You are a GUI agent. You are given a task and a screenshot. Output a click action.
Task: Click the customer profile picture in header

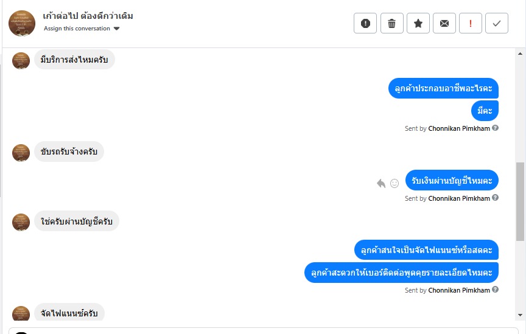point(22,23)
